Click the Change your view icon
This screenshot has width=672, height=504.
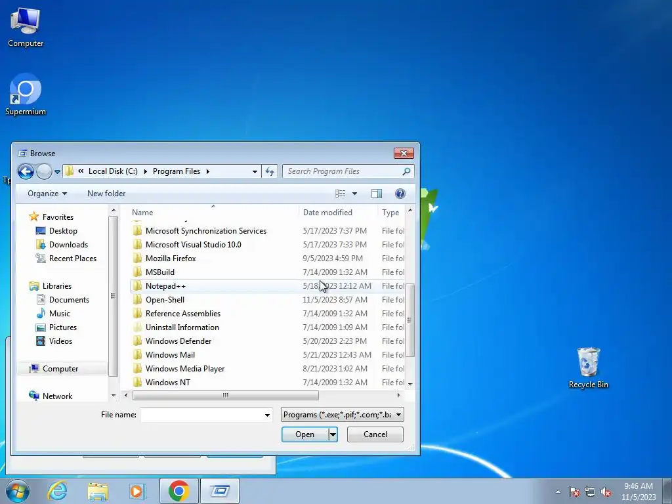click(341, 194)
